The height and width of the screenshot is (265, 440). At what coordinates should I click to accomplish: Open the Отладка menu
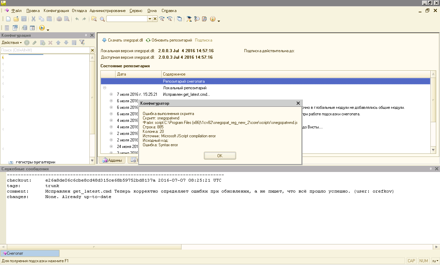pos(79,11)
